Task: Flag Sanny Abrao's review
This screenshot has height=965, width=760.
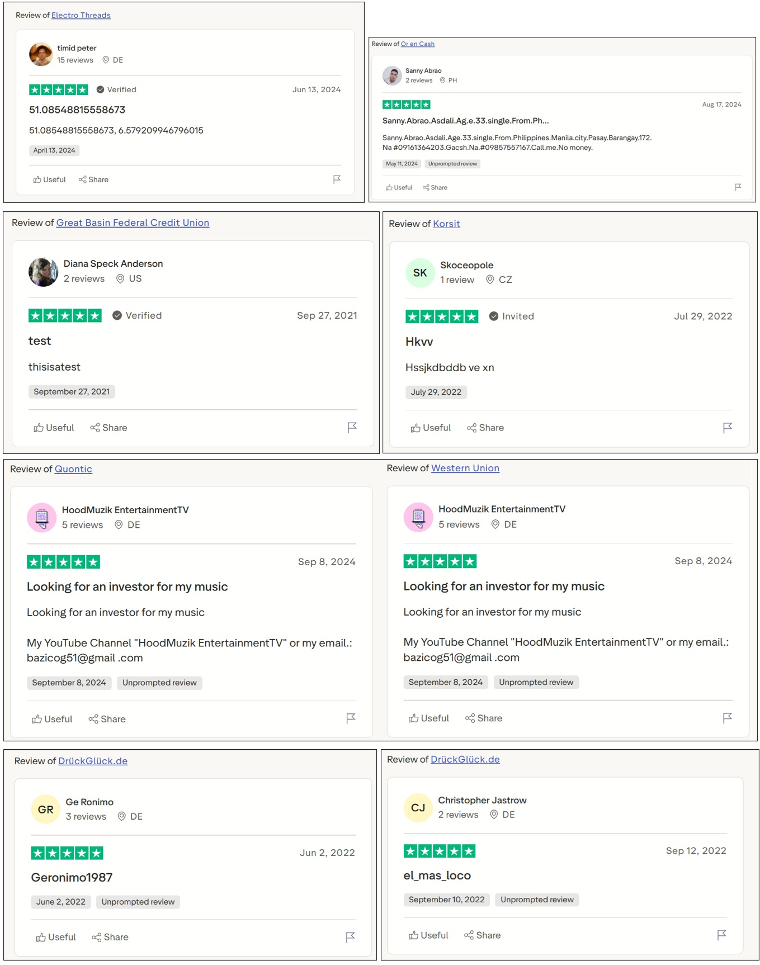Action: [738, 187]
